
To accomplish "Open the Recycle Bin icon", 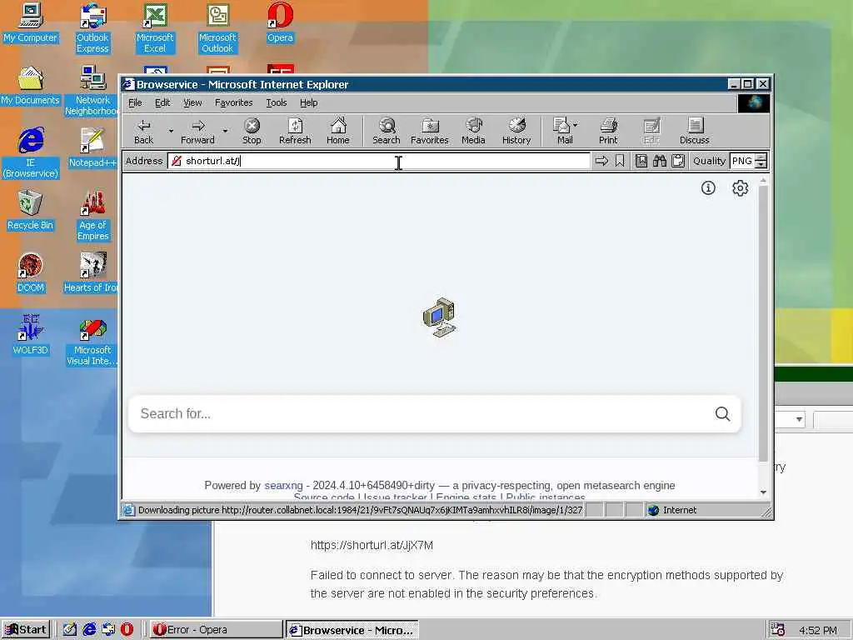I will [x=31, y=211].
